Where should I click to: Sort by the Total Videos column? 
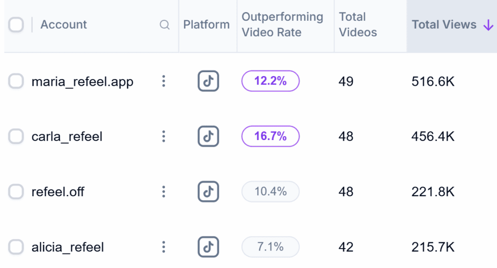click(x=358, y=25)
